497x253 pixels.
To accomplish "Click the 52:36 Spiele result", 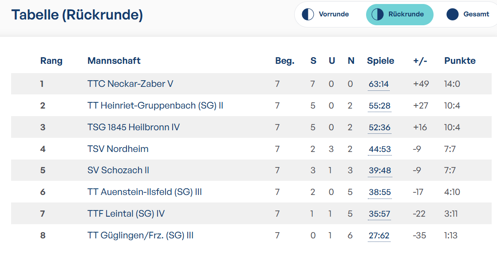I will 379,128.
